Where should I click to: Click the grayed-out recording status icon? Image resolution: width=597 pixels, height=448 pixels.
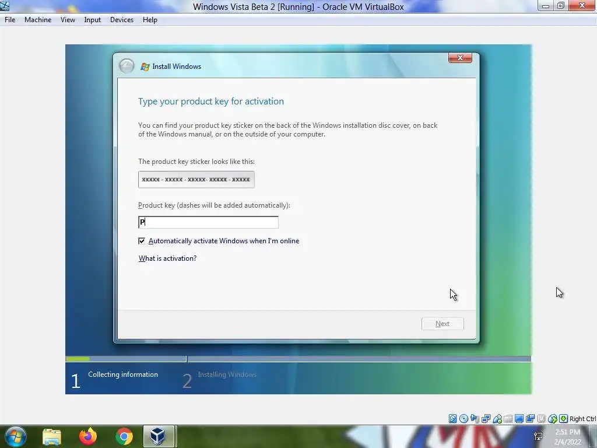point(541,419)
